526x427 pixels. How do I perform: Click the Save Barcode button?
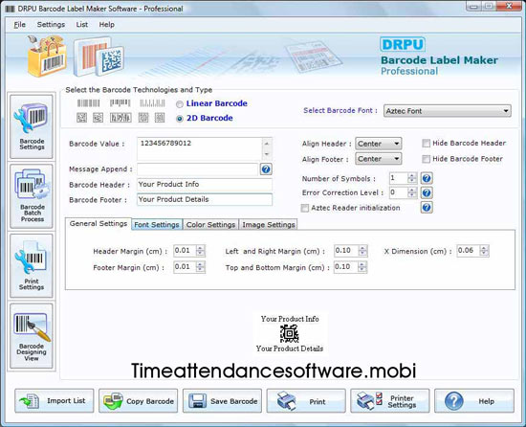(x=222, y=401)
